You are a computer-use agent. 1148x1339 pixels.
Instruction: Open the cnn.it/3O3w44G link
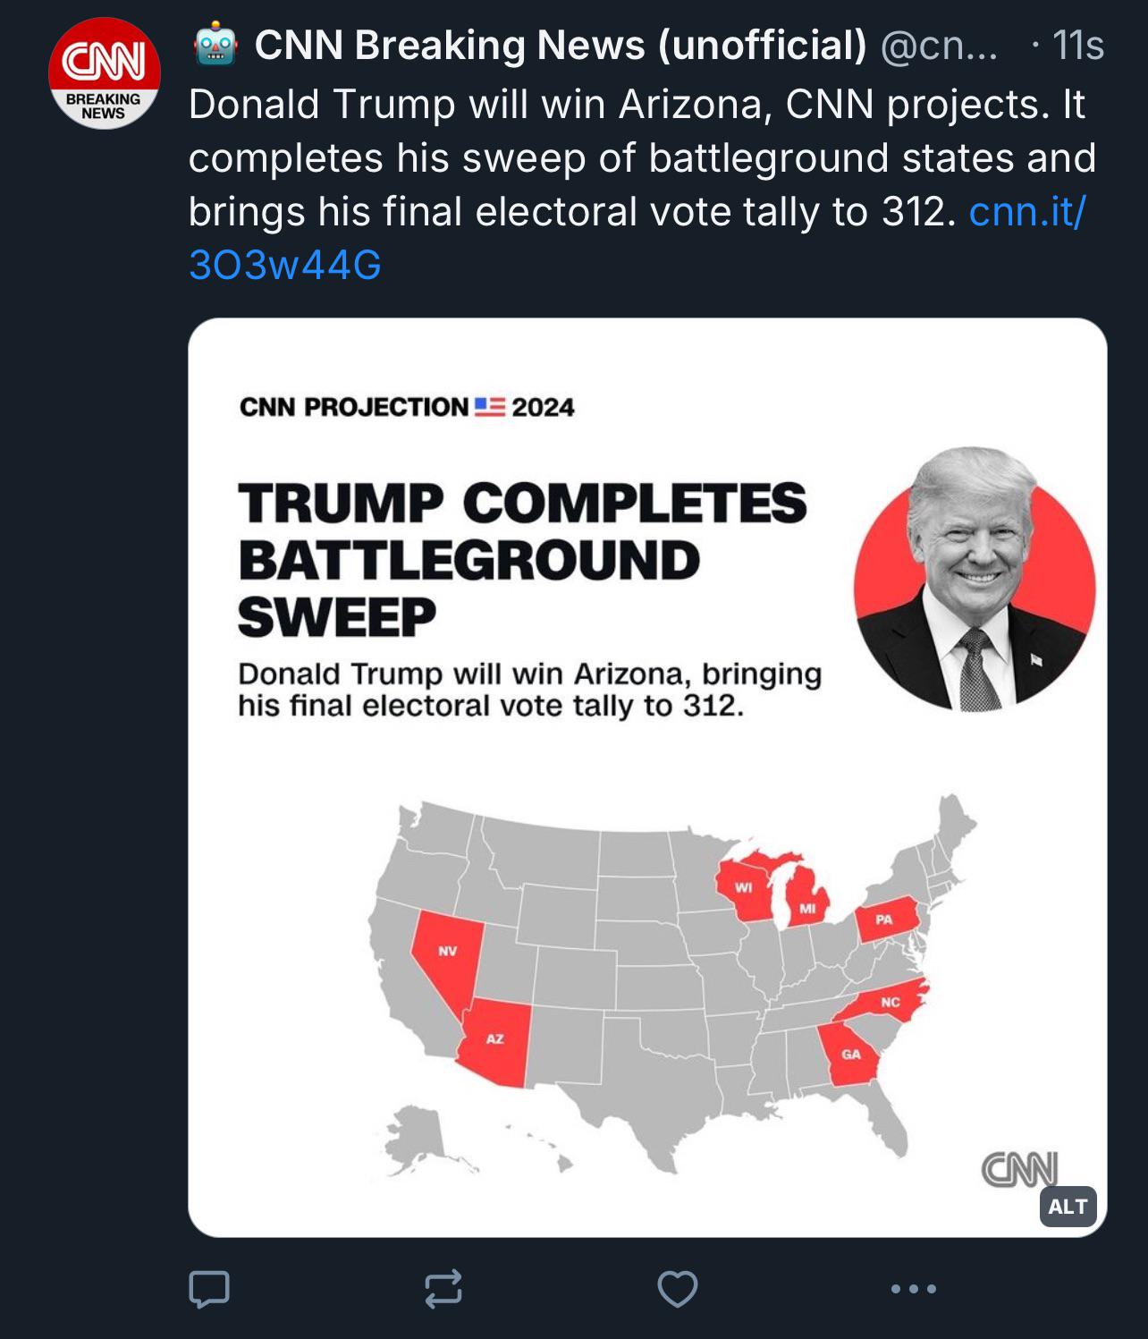[1026, 212]
